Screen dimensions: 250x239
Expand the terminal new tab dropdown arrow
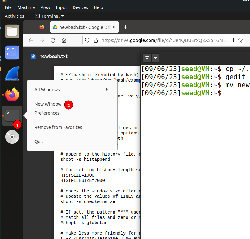(x=155, y=58)
